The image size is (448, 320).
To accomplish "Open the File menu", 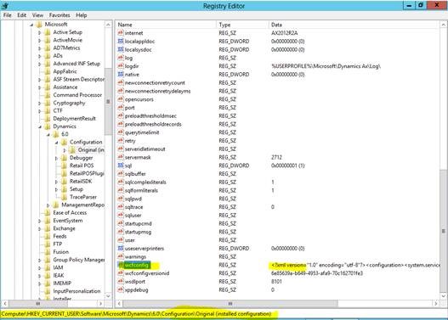I will [x=8, y=15].
